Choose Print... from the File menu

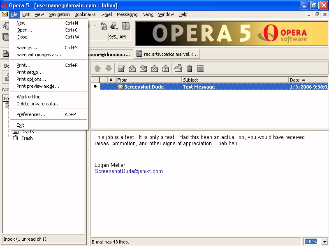tap(49, 65)
